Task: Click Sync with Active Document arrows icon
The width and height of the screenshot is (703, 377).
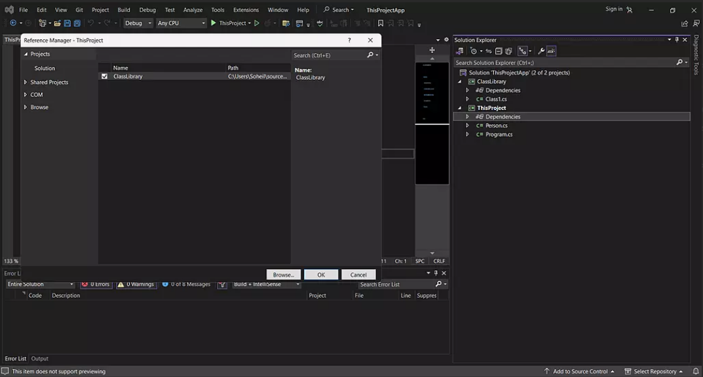Action: 489,51
